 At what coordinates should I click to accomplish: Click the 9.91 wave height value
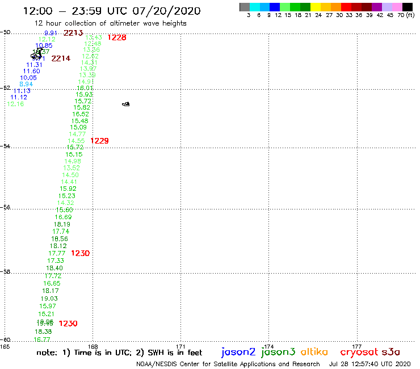click(x=51, y=33)
